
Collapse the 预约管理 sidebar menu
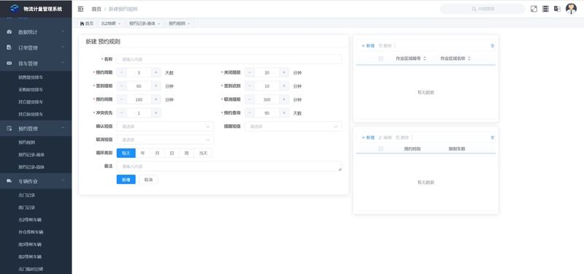click(36, 129)
